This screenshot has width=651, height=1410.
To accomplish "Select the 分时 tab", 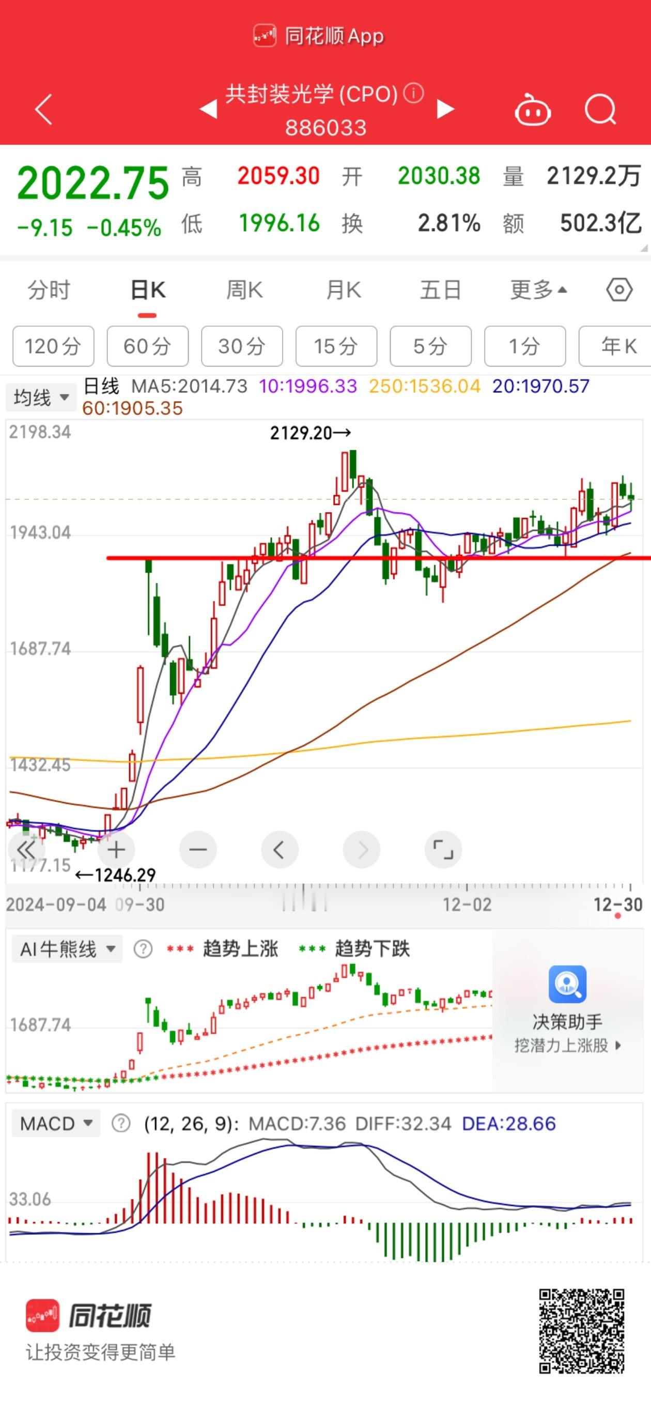I will 49,289.
